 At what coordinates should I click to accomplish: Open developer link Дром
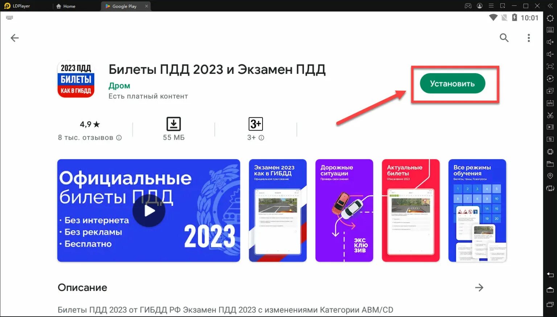119,86
